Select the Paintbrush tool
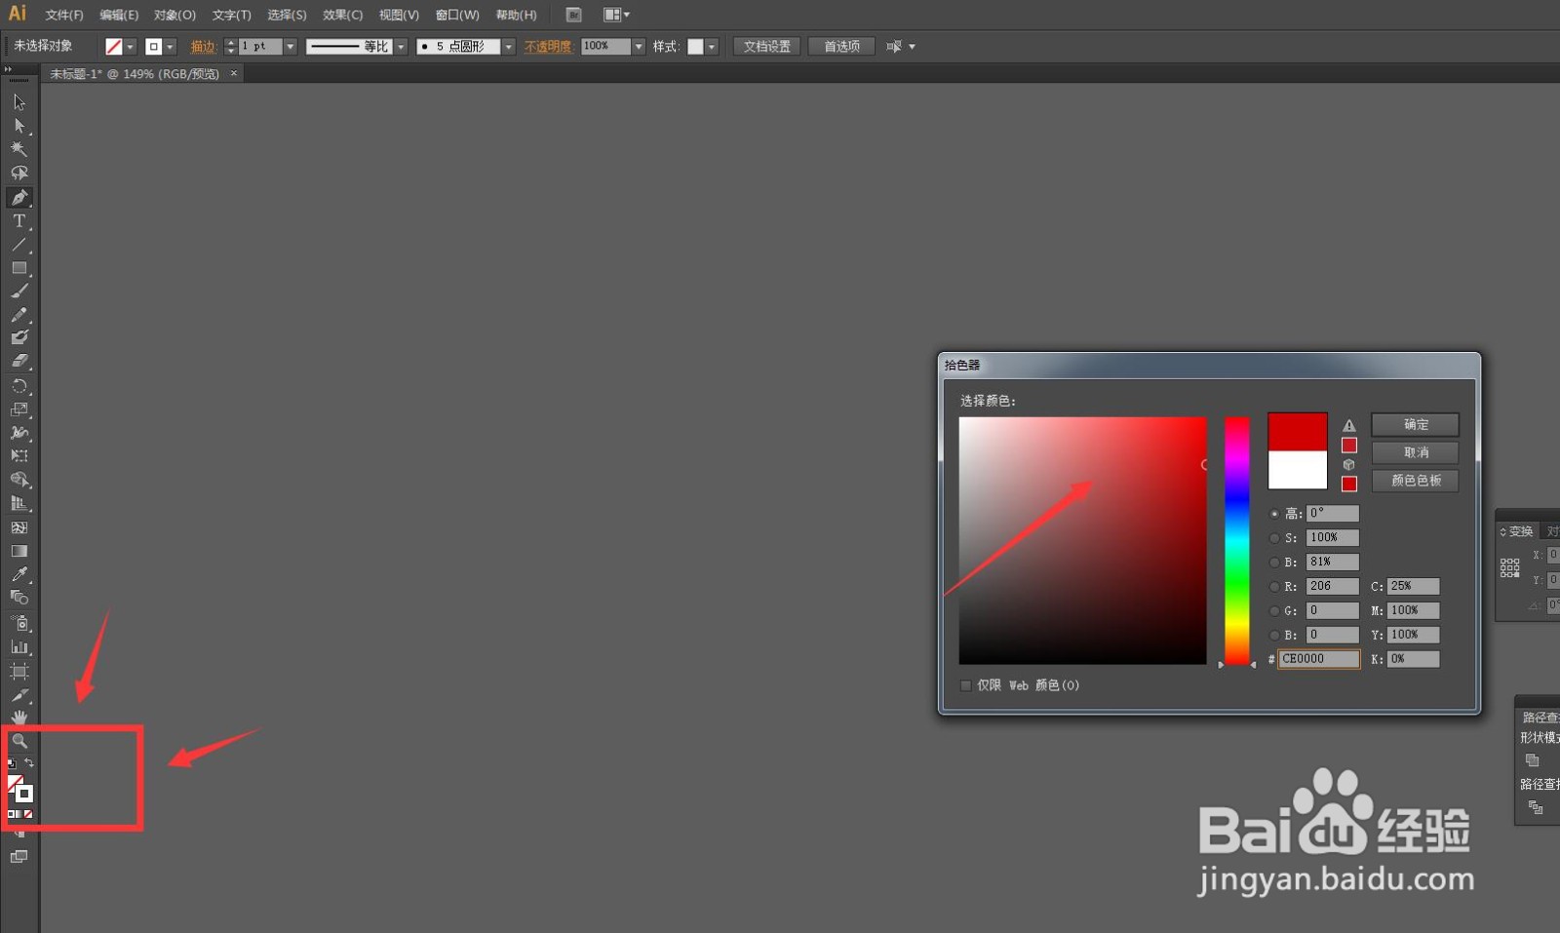Image resolution: width=1560 pixels, height=933 pixels. [x=19, y=292]
